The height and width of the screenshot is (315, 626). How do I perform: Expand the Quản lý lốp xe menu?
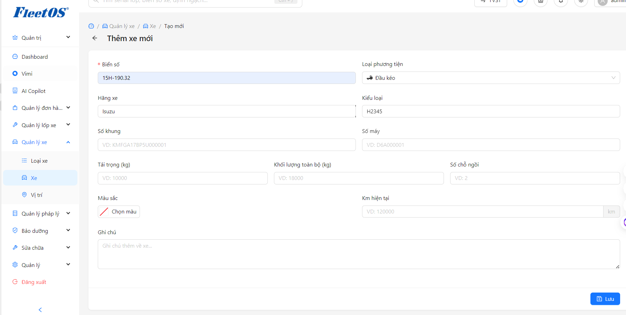pos(40,125)
